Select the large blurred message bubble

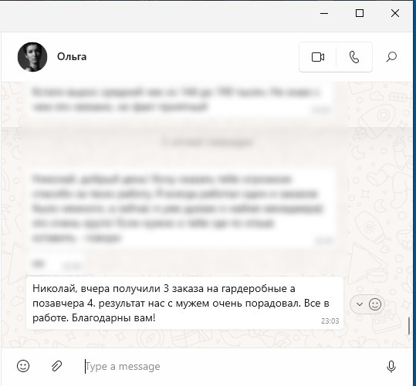tap(182, 208)
